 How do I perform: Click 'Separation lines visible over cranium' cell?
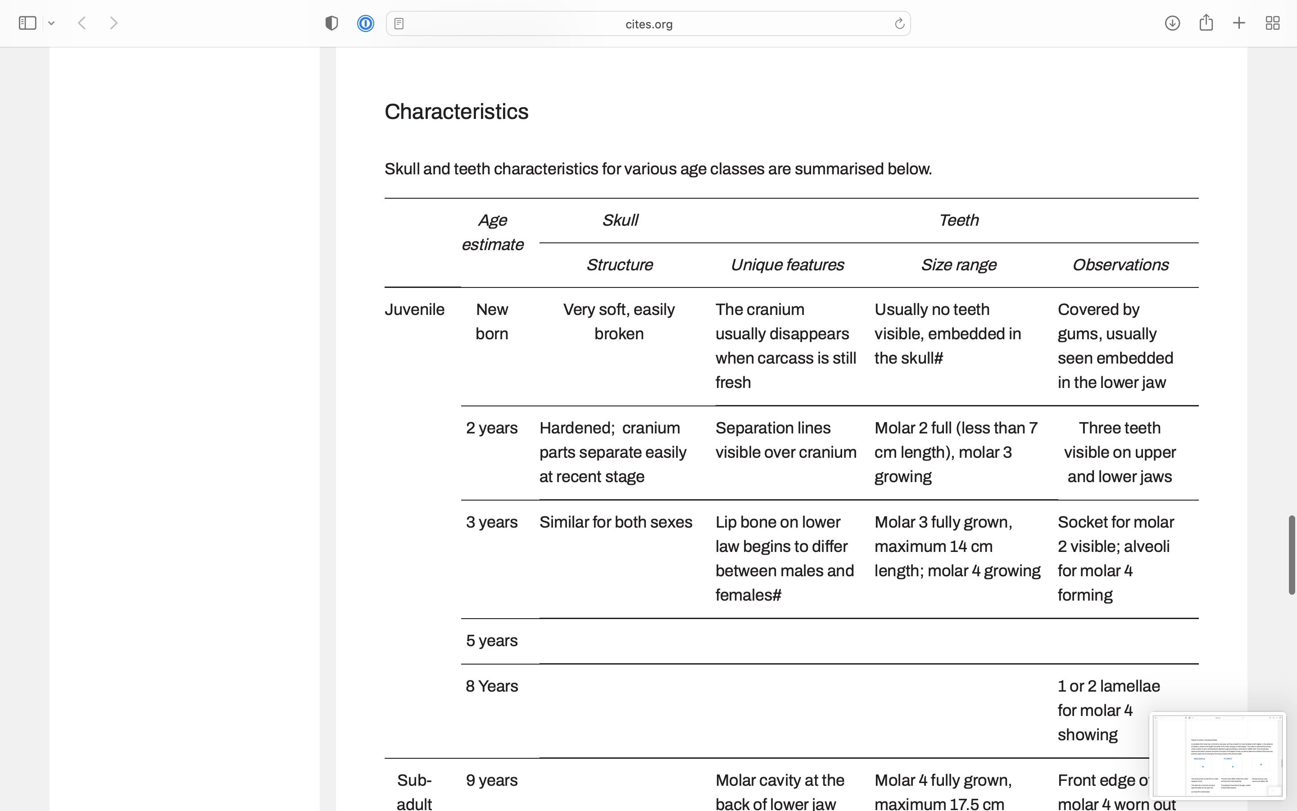point(786,440)
